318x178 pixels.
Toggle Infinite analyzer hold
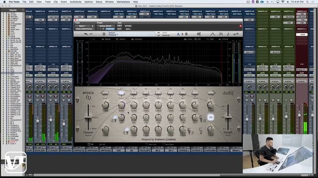point(224,39)
